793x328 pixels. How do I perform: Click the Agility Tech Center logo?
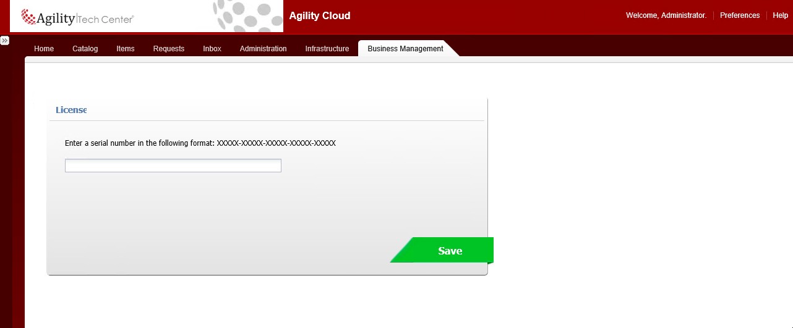pyautogui.click(x=78, y=17)
